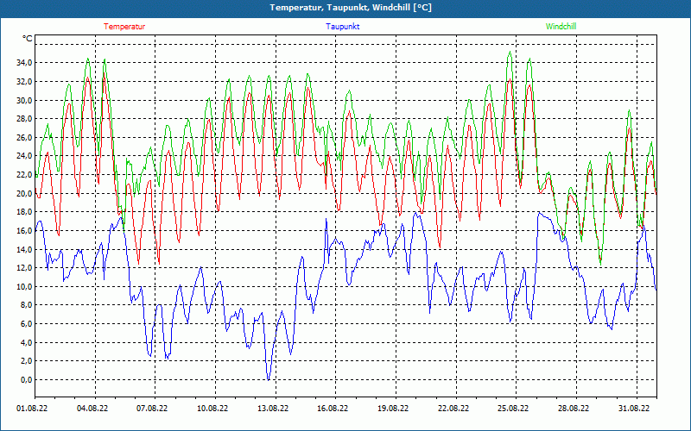Image resolution: width=691 pixels, height=431 pixels.
Task: Click the 18,0 y-axis value
Action: pyautogui.click(x=24, y=212)
